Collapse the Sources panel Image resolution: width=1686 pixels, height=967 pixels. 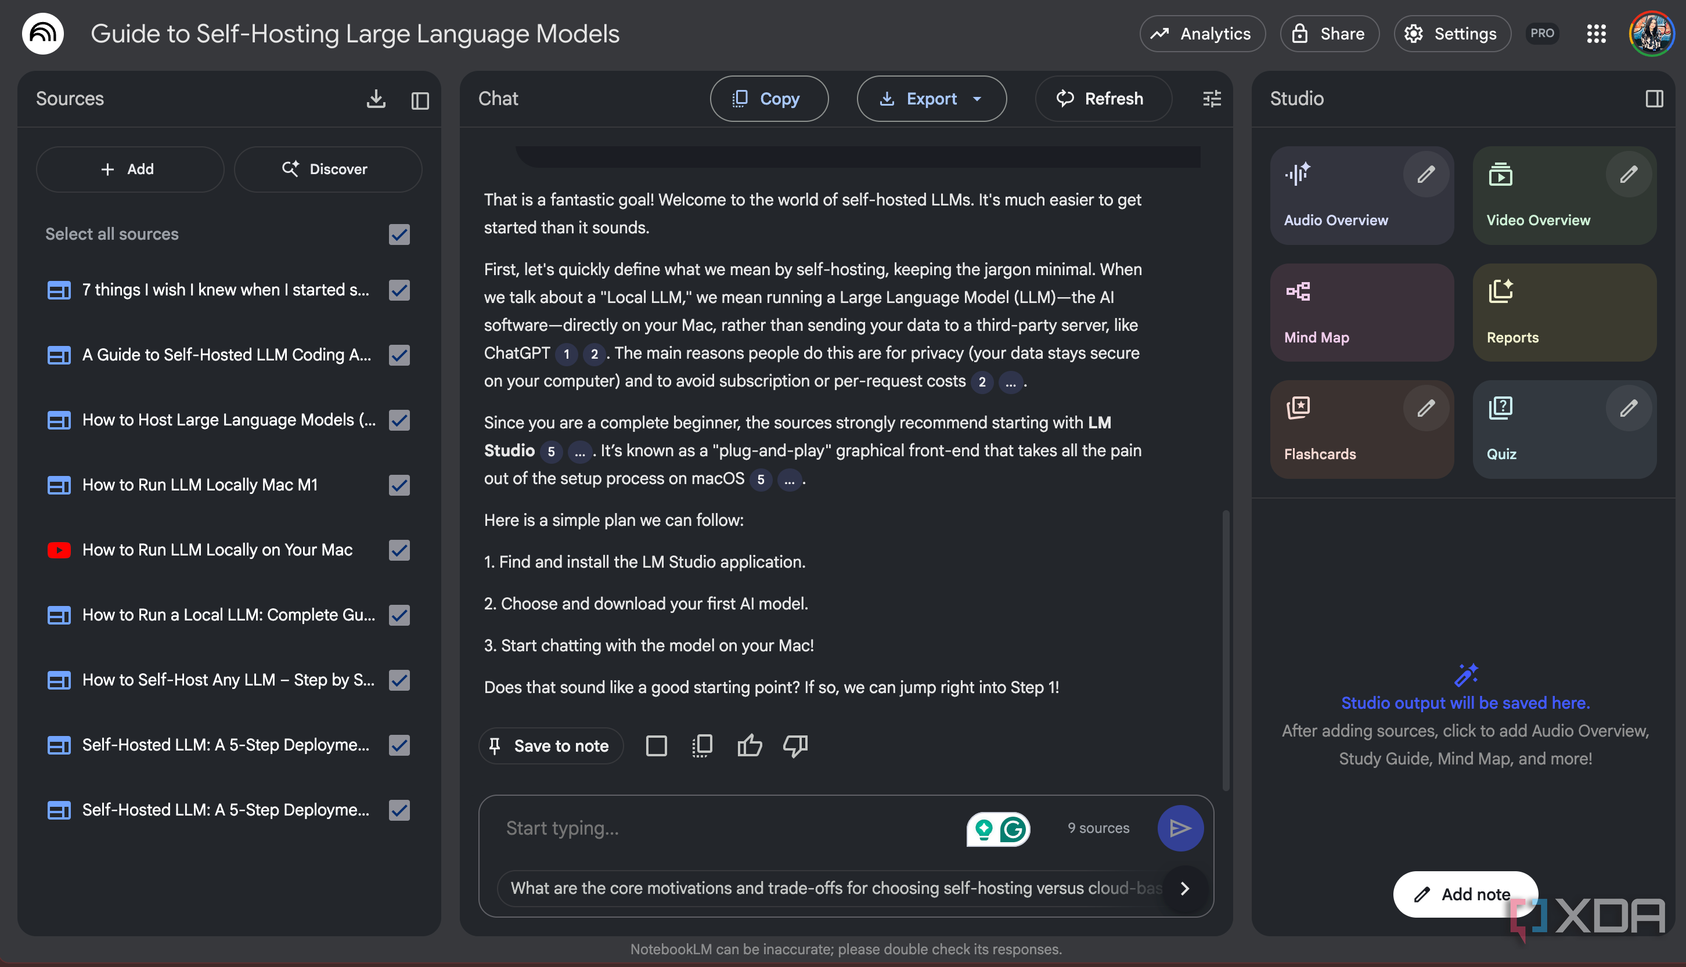coord(420,100)
